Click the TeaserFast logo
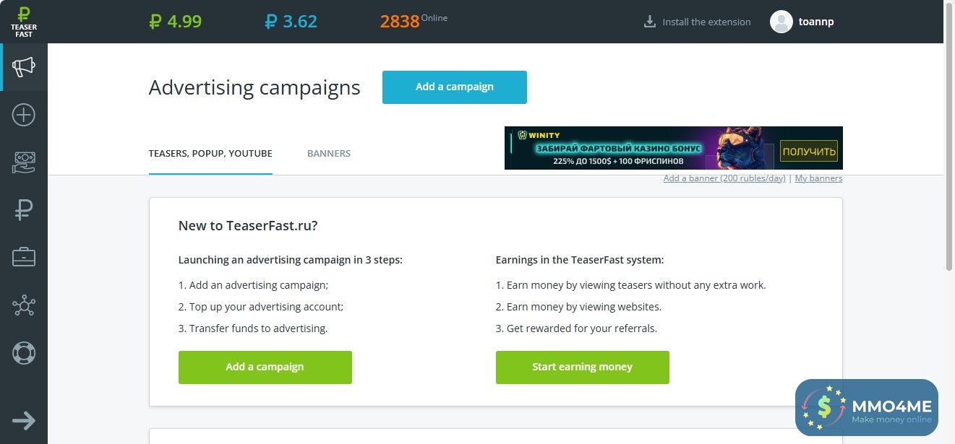This screenshot has width=955, height=444. click(x=24, y=22)
